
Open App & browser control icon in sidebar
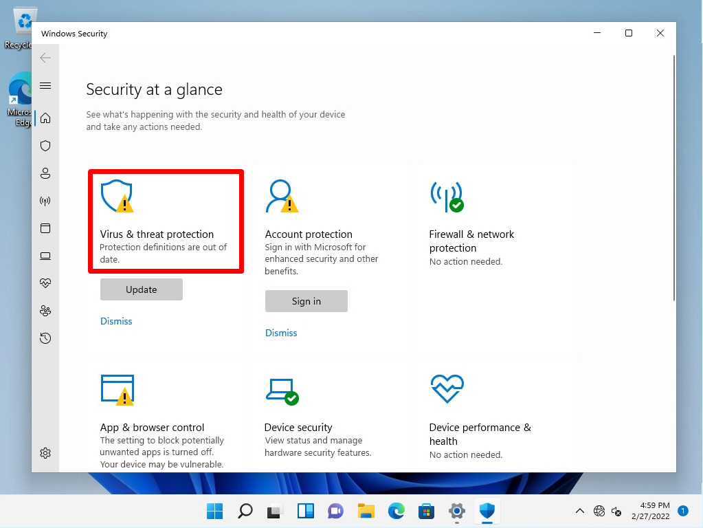click(45, 228)
